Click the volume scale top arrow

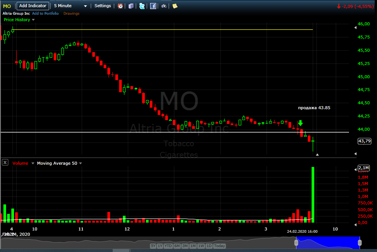tap(355, 170)
